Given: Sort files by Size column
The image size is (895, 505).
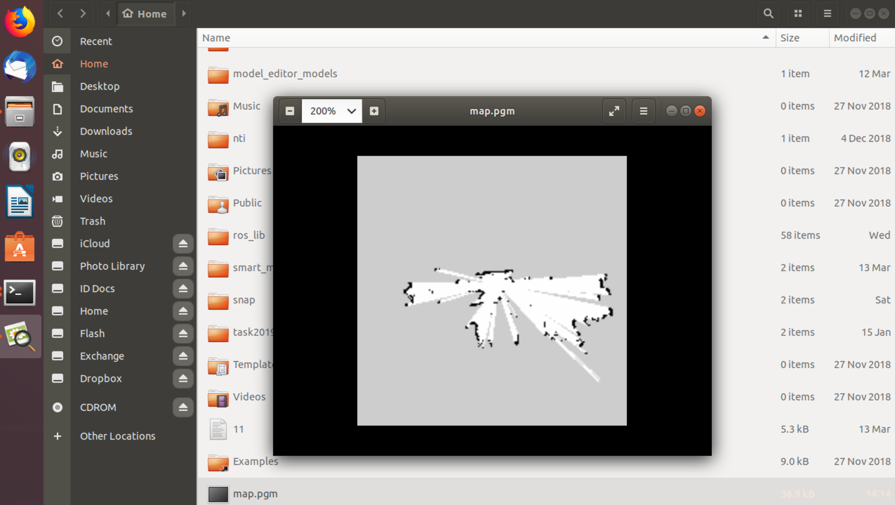Looking at the screenshot, I should [x=790, y=38].
